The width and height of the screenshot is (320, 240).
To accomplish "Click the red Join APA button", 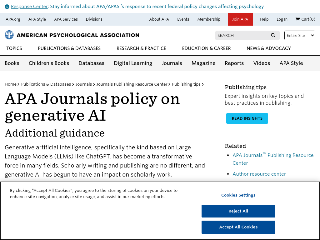I will click(240, 19).
